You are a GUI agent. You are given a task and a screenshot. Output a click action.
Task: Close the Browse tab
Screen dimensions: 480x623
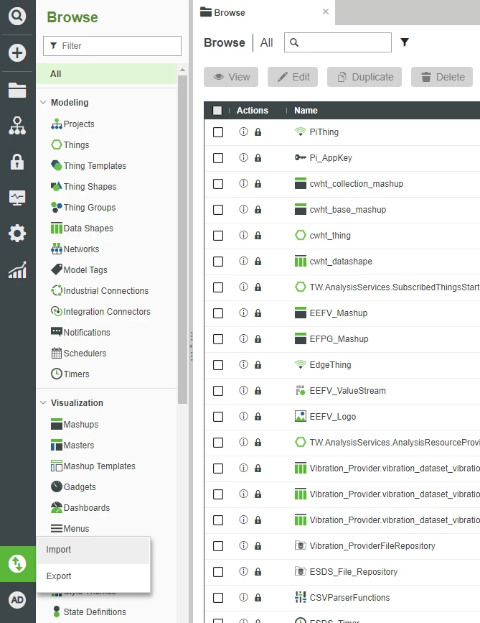coord(326,12)
